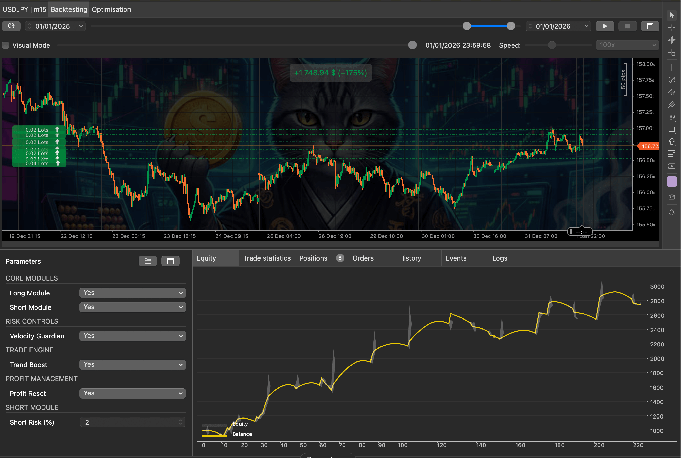Open backtesting settings via gear icon
681x458 pixels.
(x=11, y=26)
